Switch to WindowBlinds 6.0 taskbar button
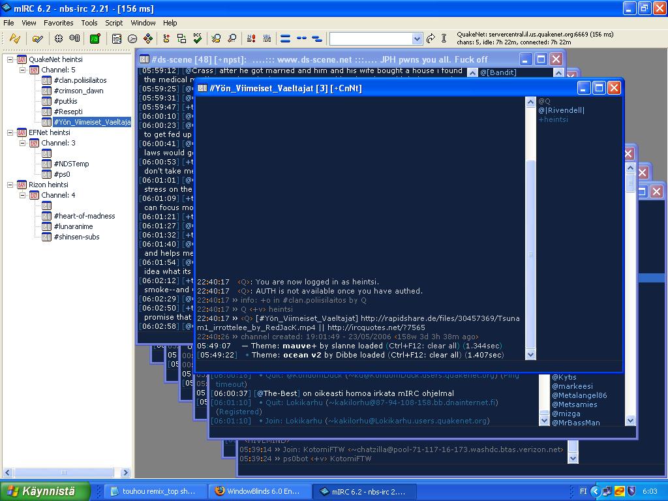This screenshot has height=501, width=668. (259, 491)
